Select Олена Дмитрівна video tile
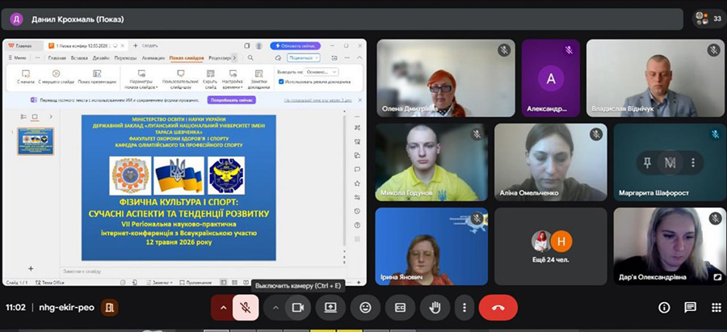The width and height of the screenshot is (727, 332). click(x=446, y=78)
